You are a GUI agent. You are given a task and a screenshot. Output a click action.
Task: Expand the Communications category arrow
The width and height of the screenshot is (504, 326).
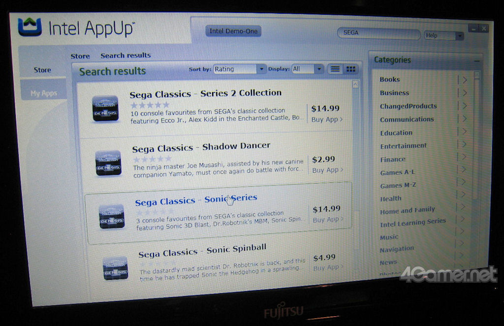tap(464, 119)
